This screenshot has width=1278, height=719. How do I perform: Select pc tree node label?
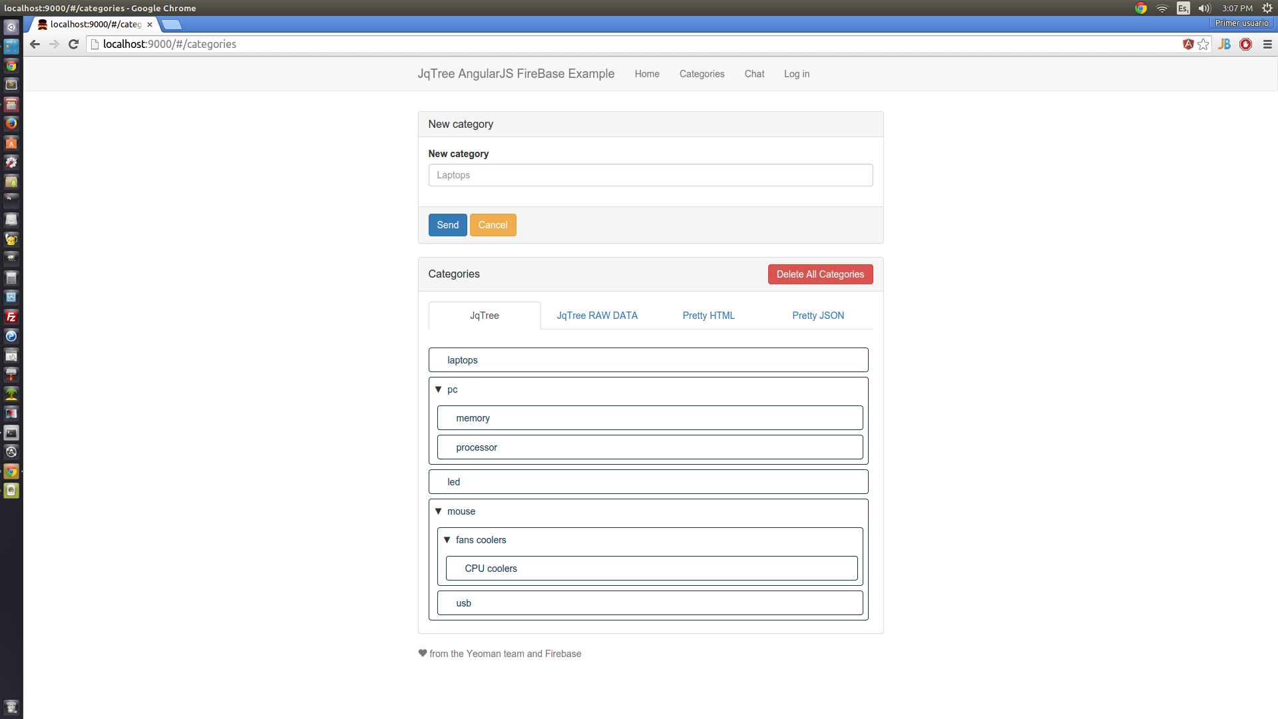click(x=453, y=389)
